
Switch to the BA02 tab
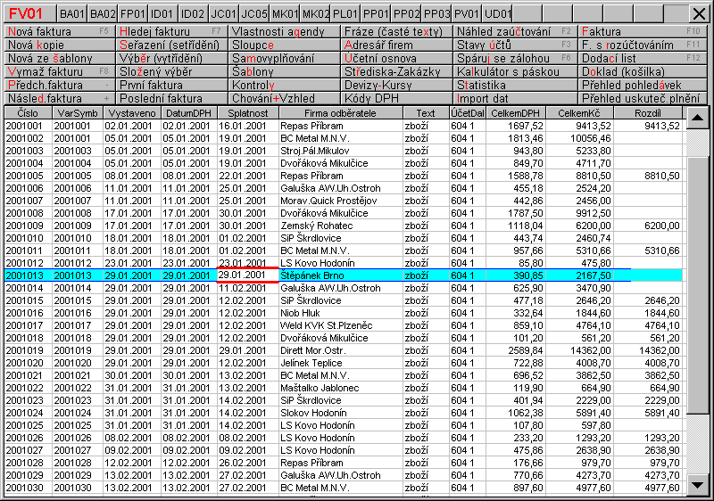click(x=103, y=13)
